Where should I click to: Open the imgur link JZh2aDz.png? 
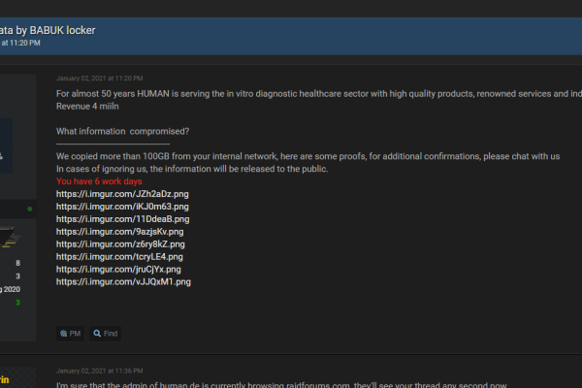[122, 194]
